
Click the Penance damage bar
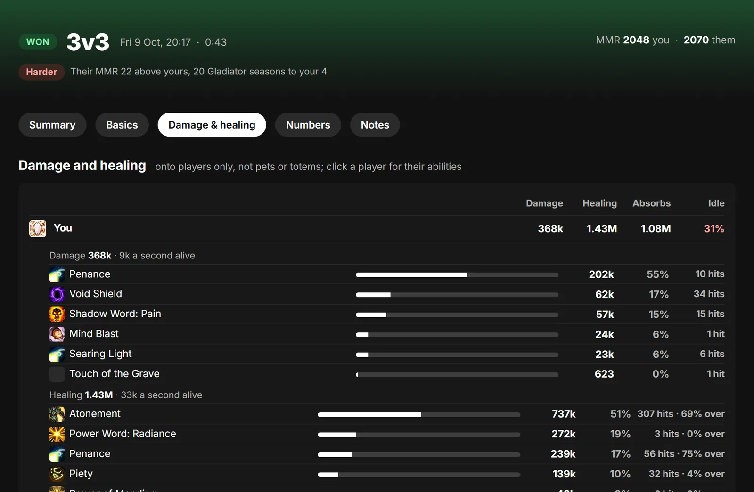[457, 274]
